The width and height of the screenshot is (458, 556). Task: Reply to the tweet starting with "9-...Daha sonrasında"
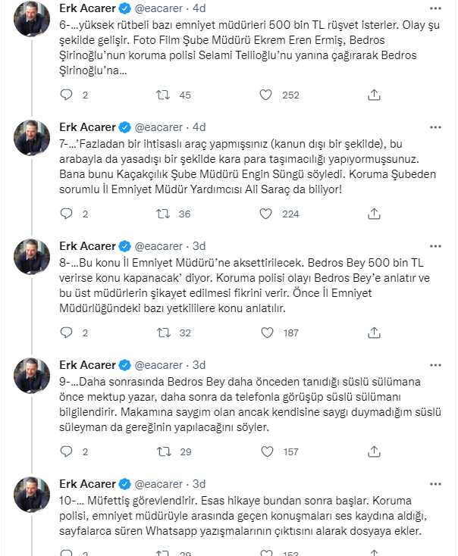click(66, 451)
